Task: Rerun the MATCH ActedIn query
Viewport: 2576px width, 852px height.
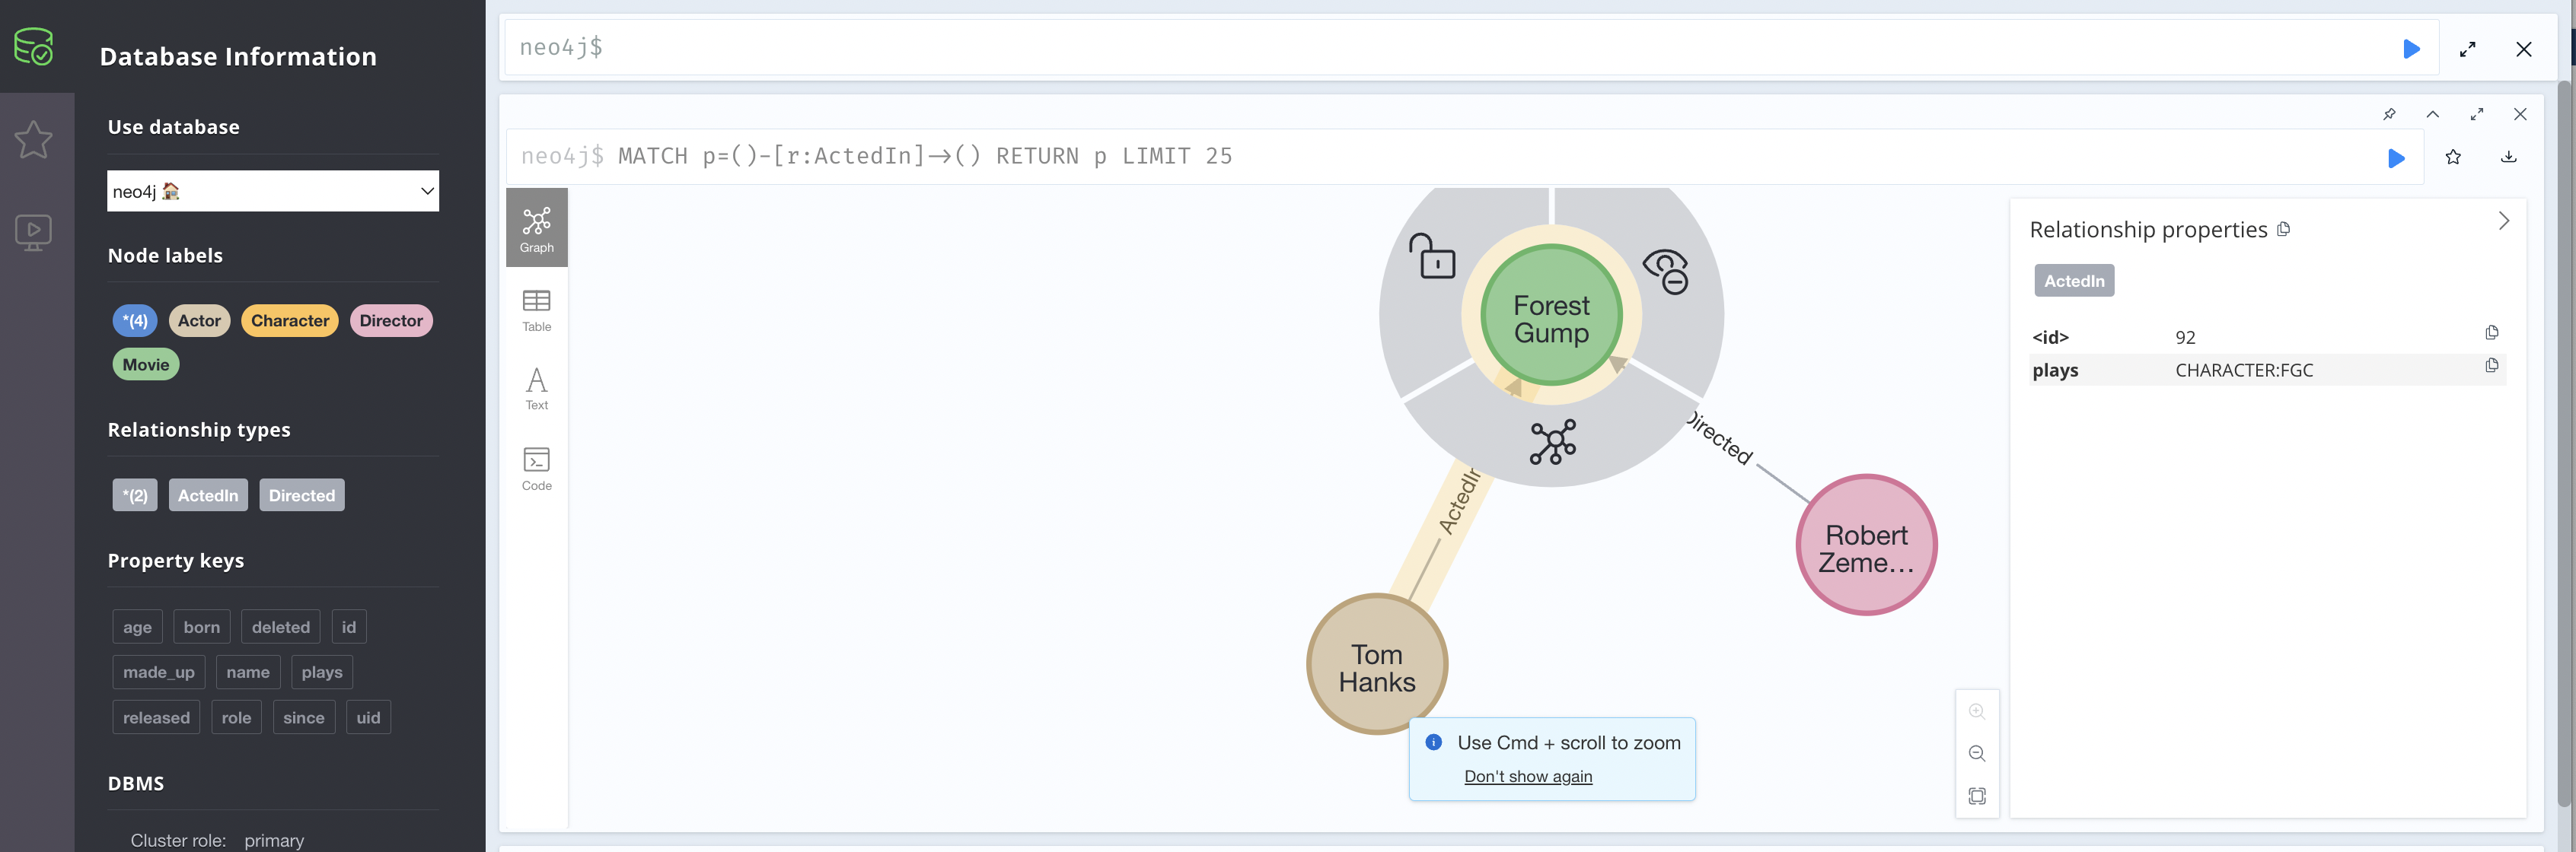Action: 2396,157
